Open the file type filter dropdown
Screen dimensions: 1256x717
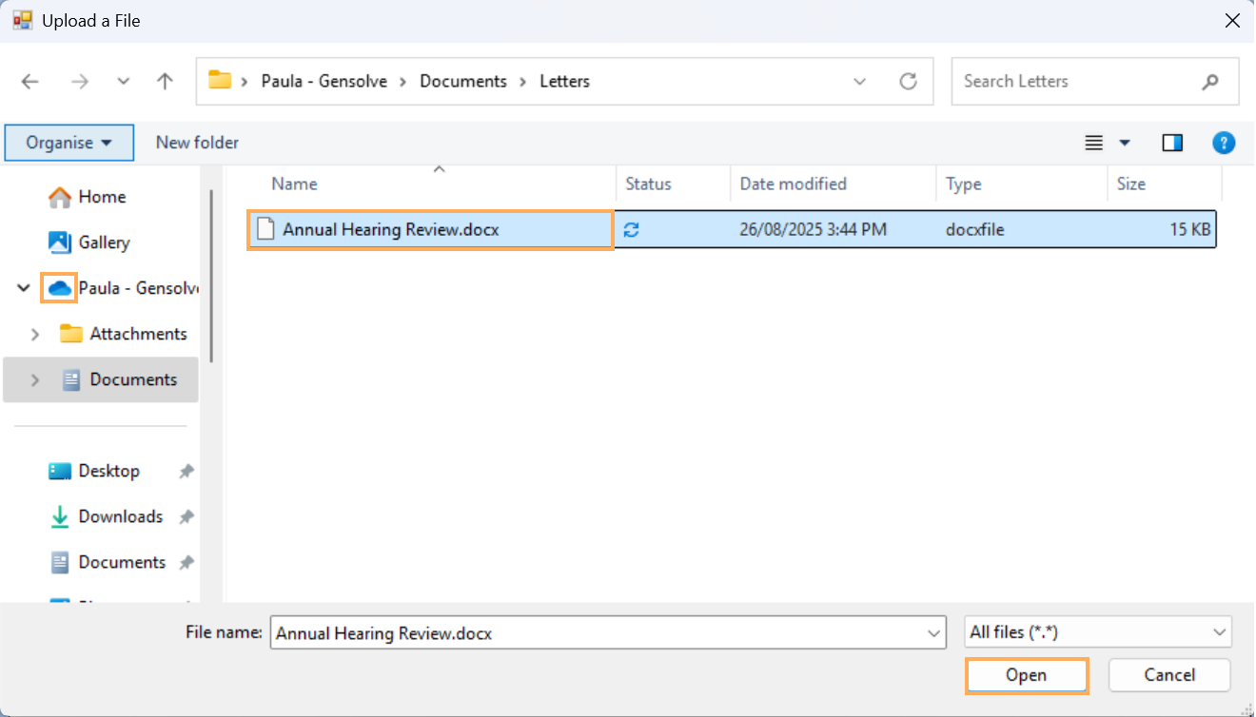pyautogui.click(x=1097, y=632)
